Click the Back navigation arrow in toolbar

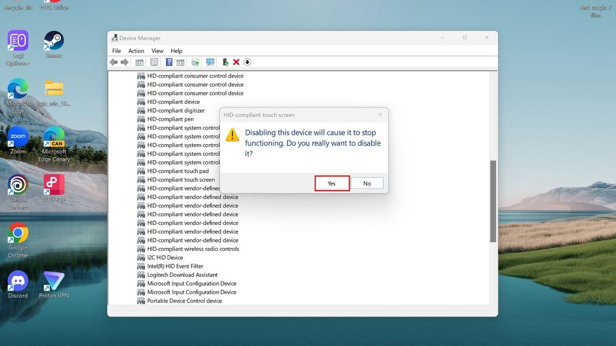[x=113, y=62]
